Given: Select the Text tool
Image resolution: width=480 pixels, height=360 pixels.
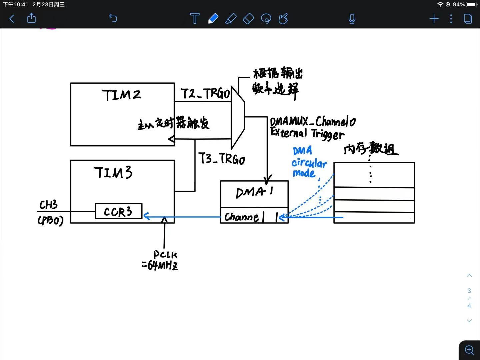Looking at the screenshot, I should coord(195,19).
